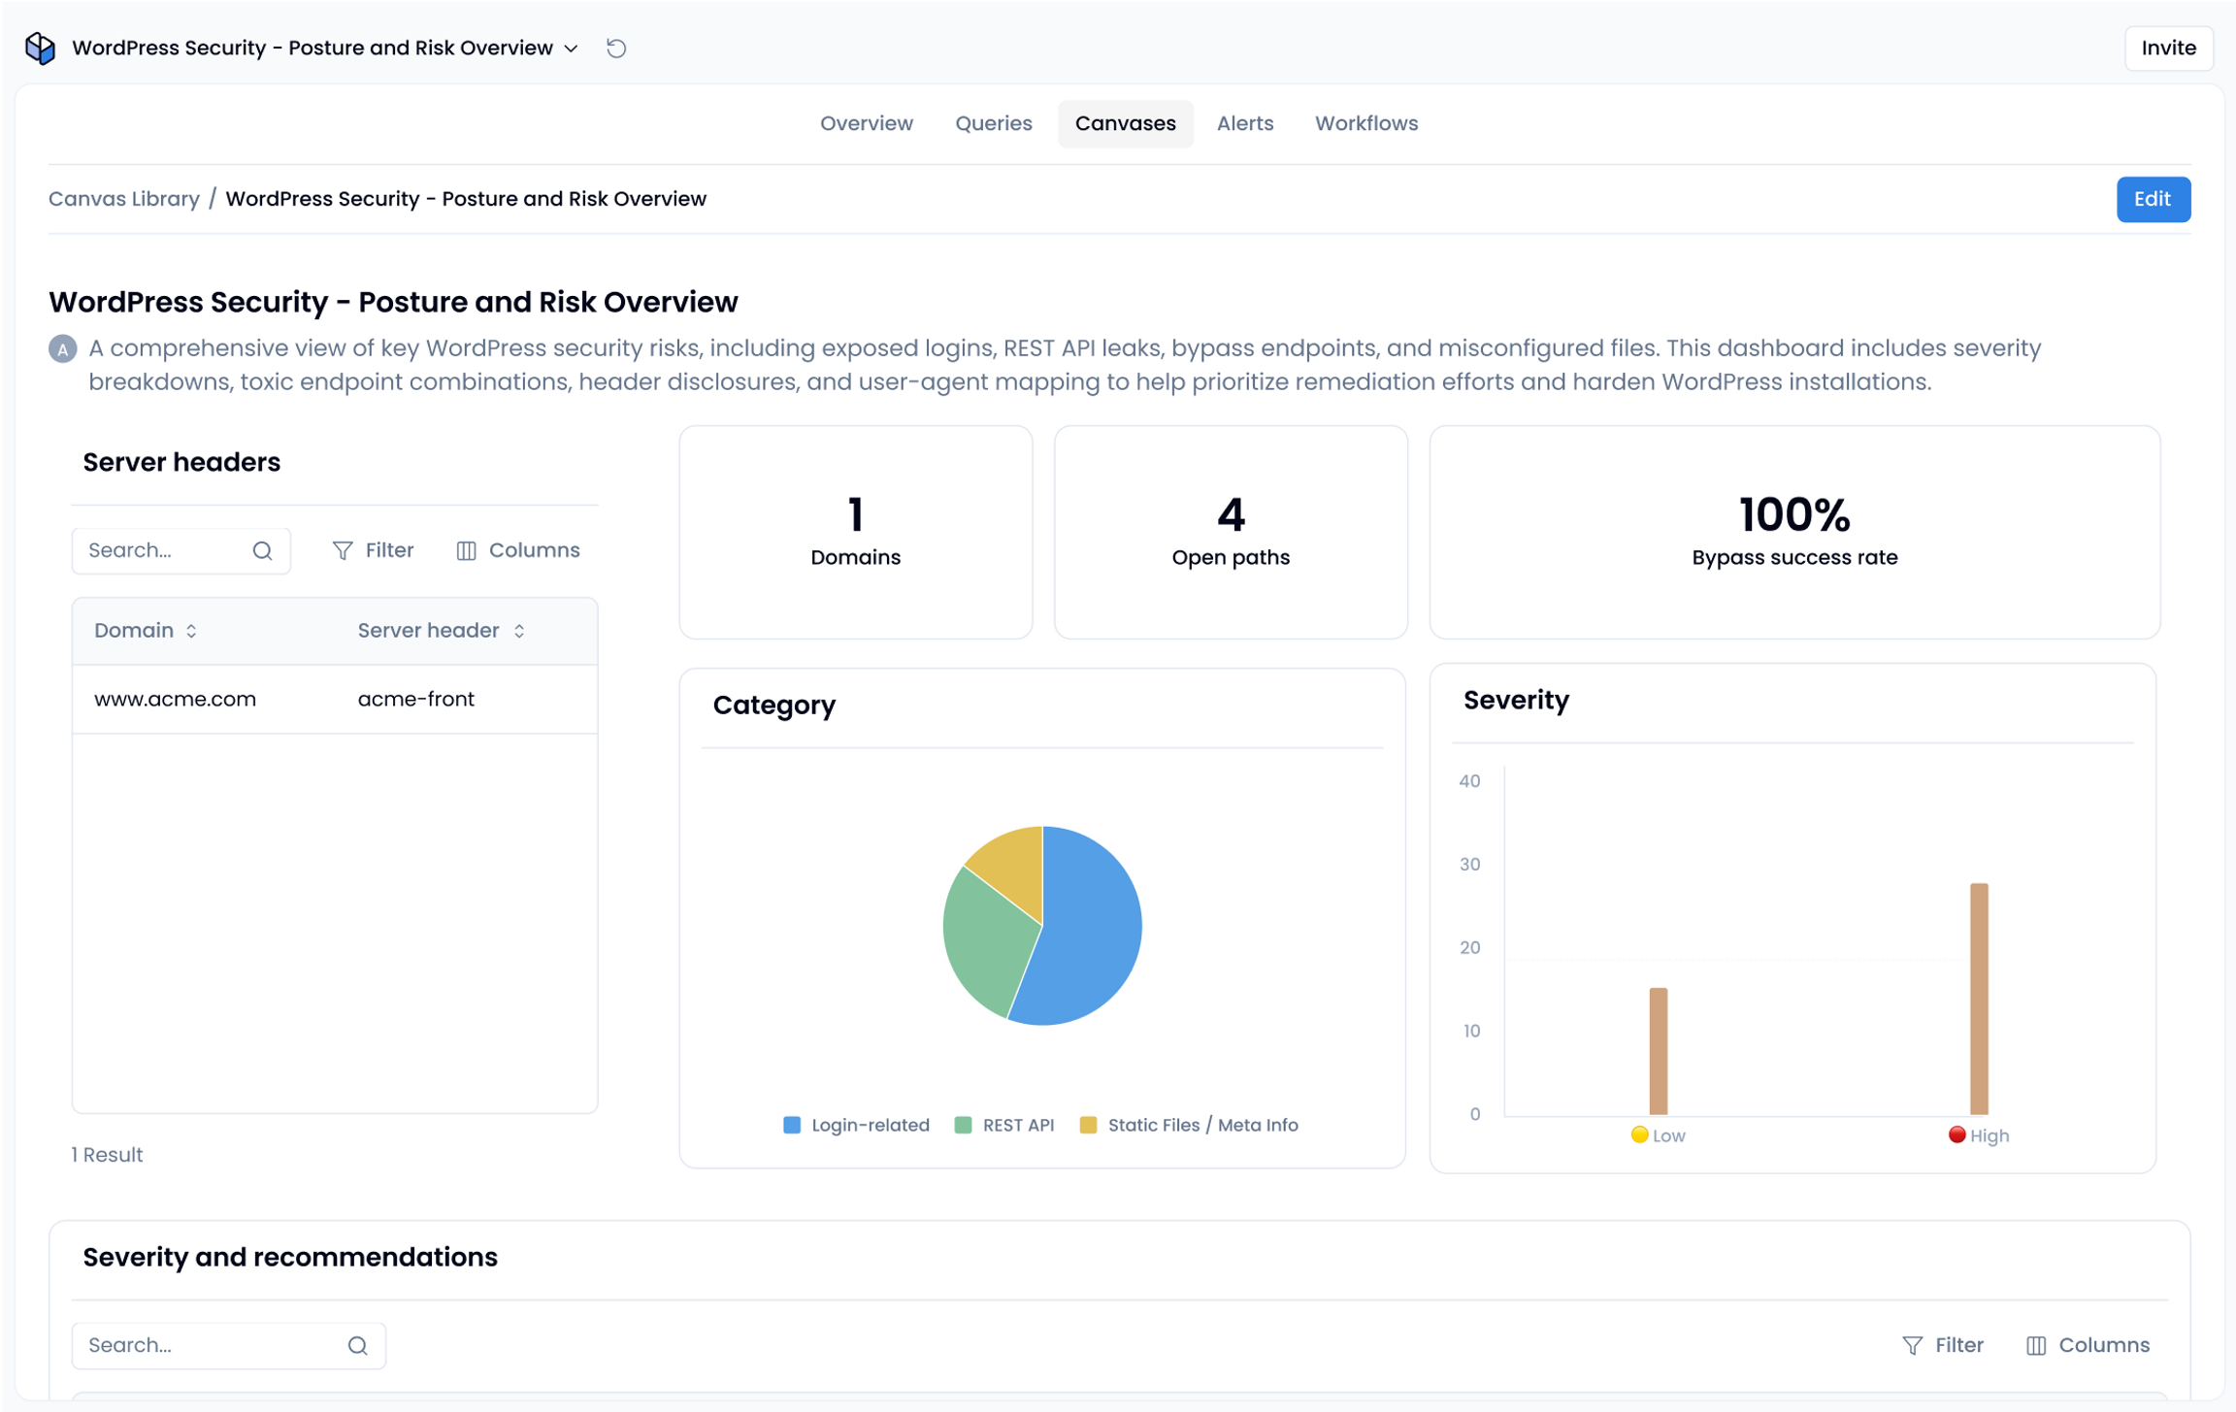Expand the canvas title dropdown chevron

pyautogui.click(x=572, y=49)
